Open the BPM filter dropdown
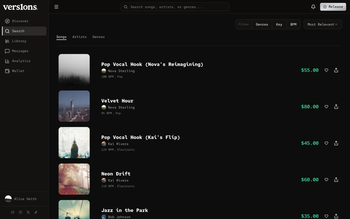Viewport: 350px width, 219px height. pyautogui.click(x=293, y=24)
